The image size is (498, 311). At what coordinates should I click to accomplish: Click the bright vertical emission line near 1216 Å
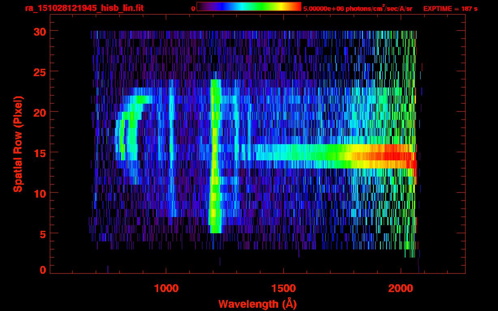[x=215, y=156]
